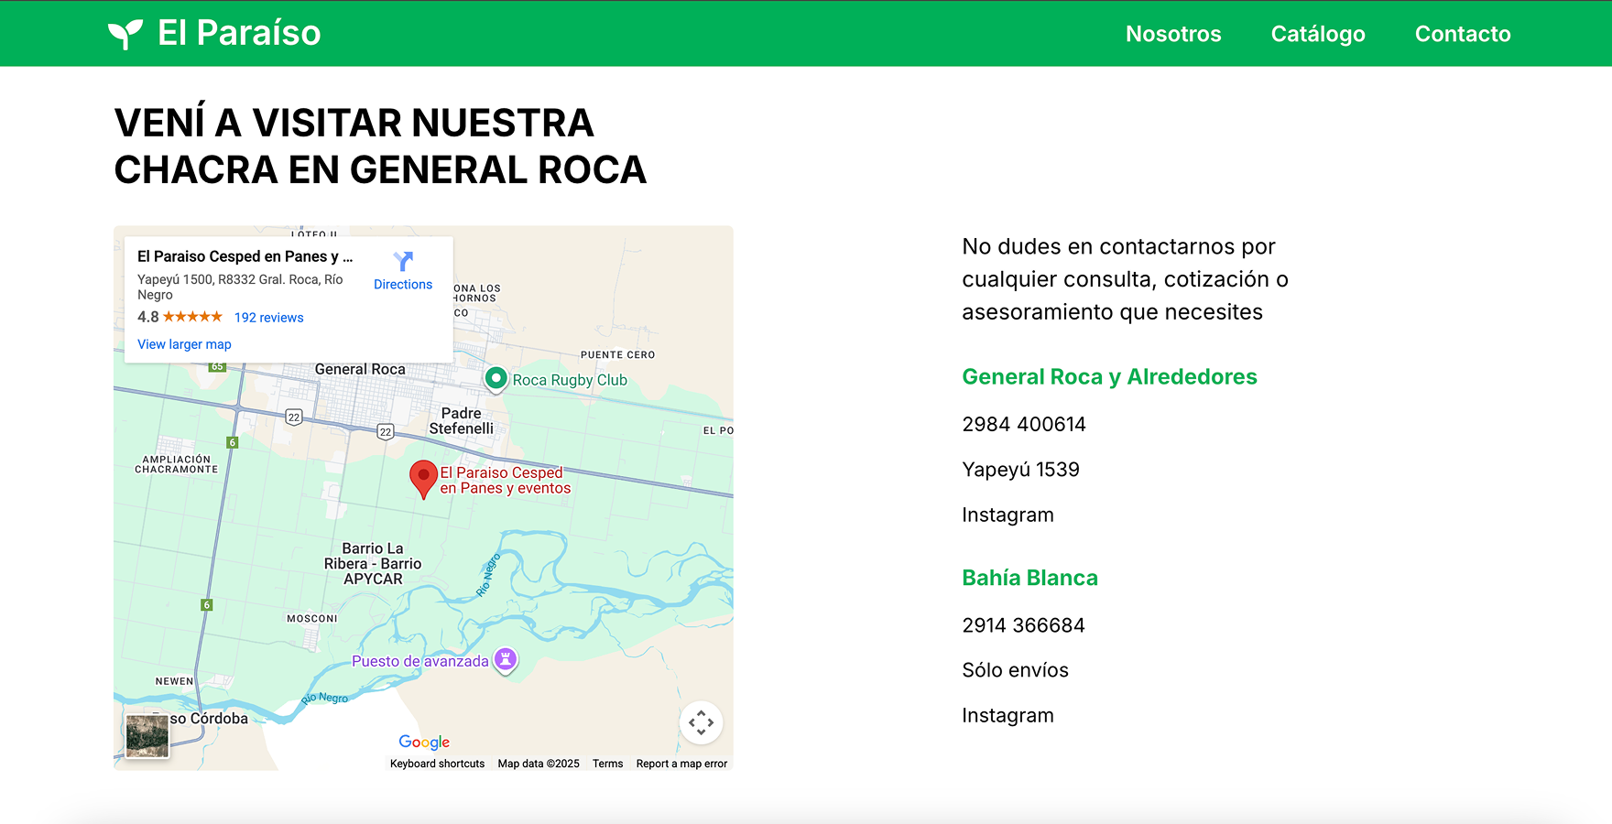Screen dimensions: 1612x824
Task: Click the Roca Rugby Club green marker
Action: tap(496, 378)
